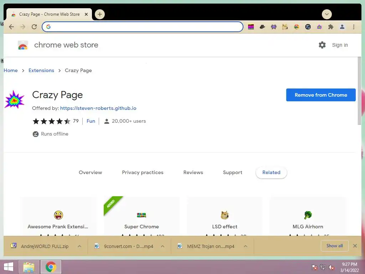Image resolution: width=365 pixels, height=274 pixels.
Task: Open the Extensions puzzle piece menu
Action: (x=331, y=27)
